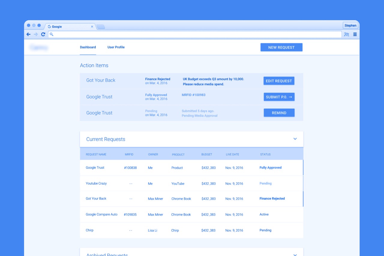Switch to the Dashboard tab
Screen dimensions: 384x256
click(x=88, y=47)
